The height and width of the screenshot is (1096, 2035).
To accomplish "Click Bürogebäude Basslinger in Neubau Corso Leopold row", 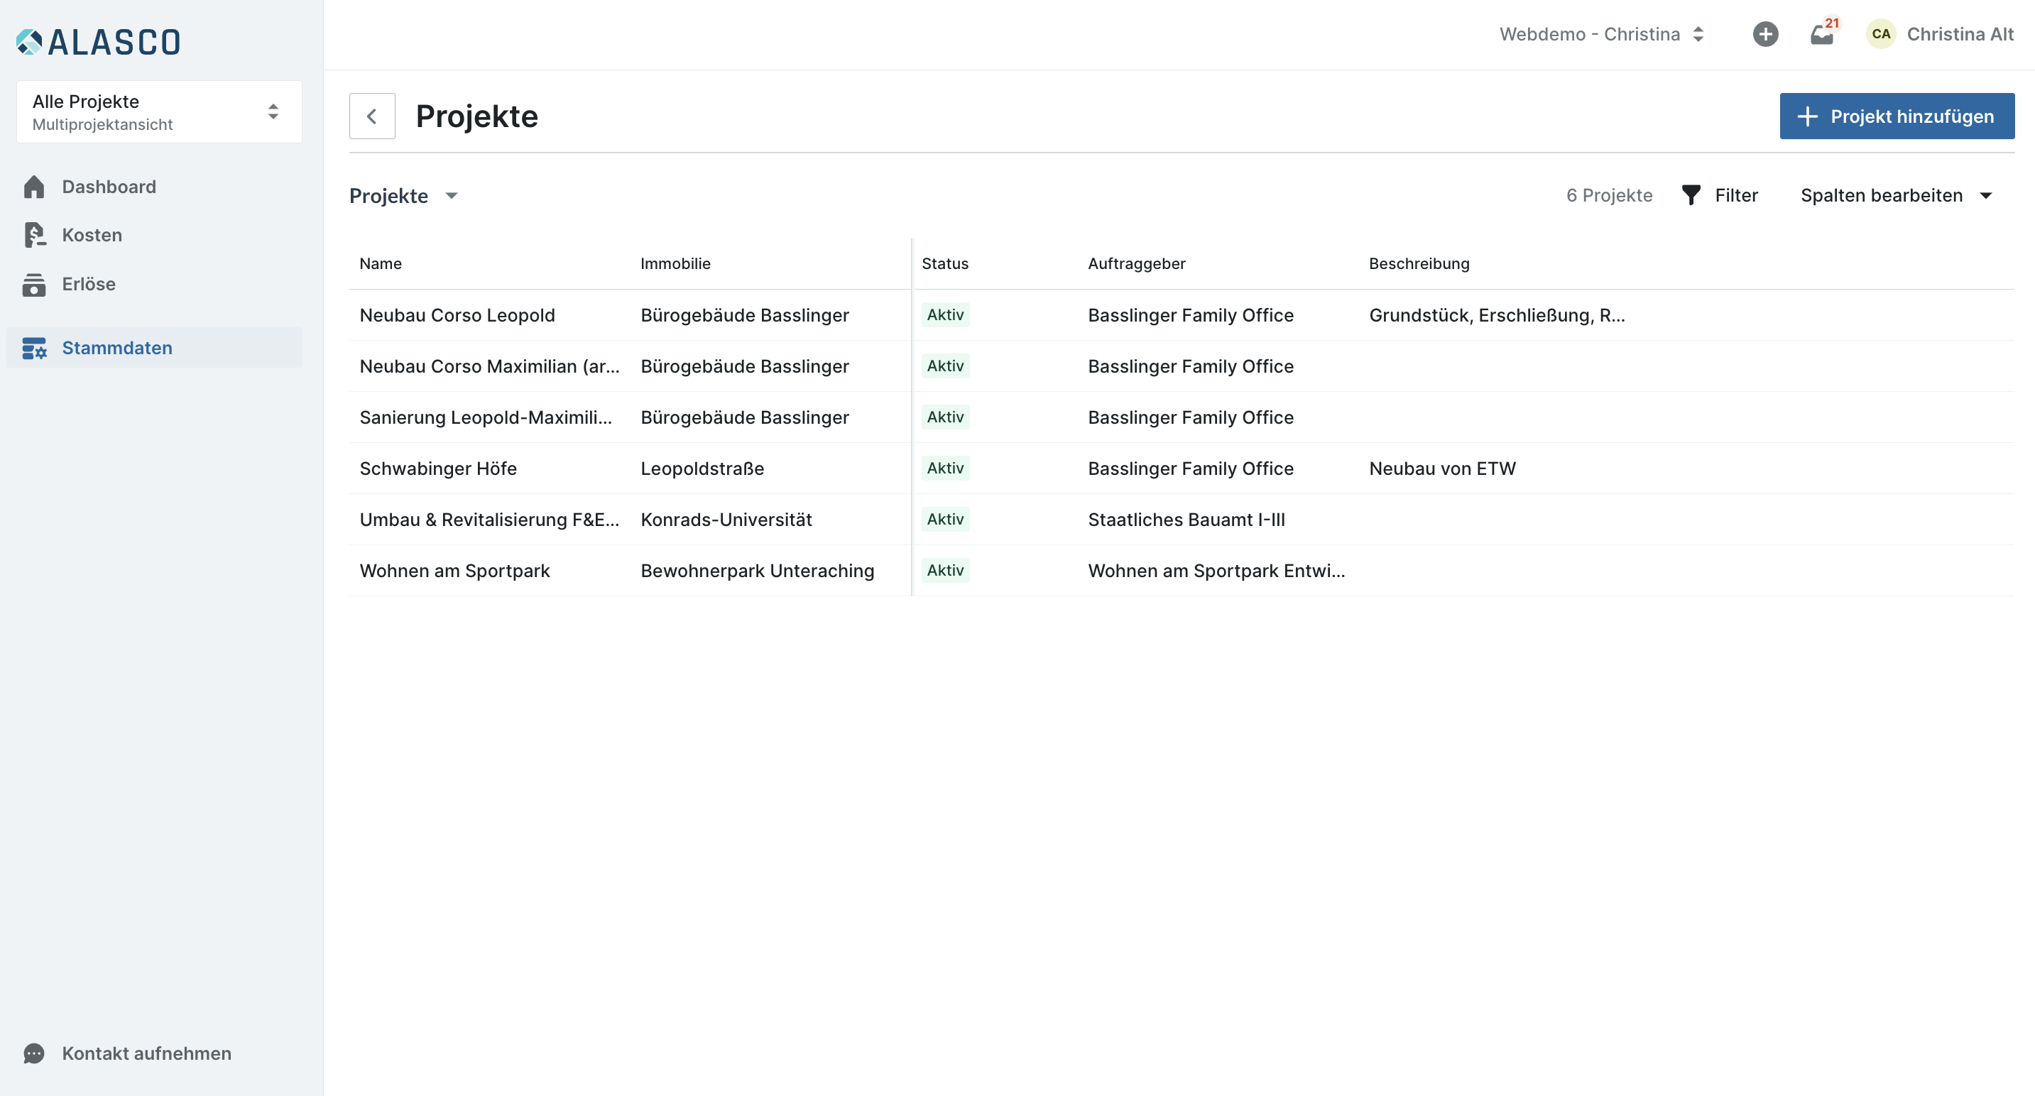I will (744, 315).
